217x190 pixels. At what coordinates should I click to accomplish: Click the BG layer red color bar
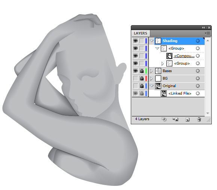pyautogui.click(x=146, y=78)
